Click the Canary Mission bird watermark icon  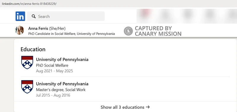point(128,31)
